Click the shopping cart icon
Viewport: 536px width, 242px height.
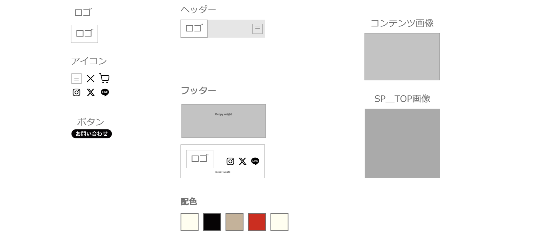pos(104,78)
